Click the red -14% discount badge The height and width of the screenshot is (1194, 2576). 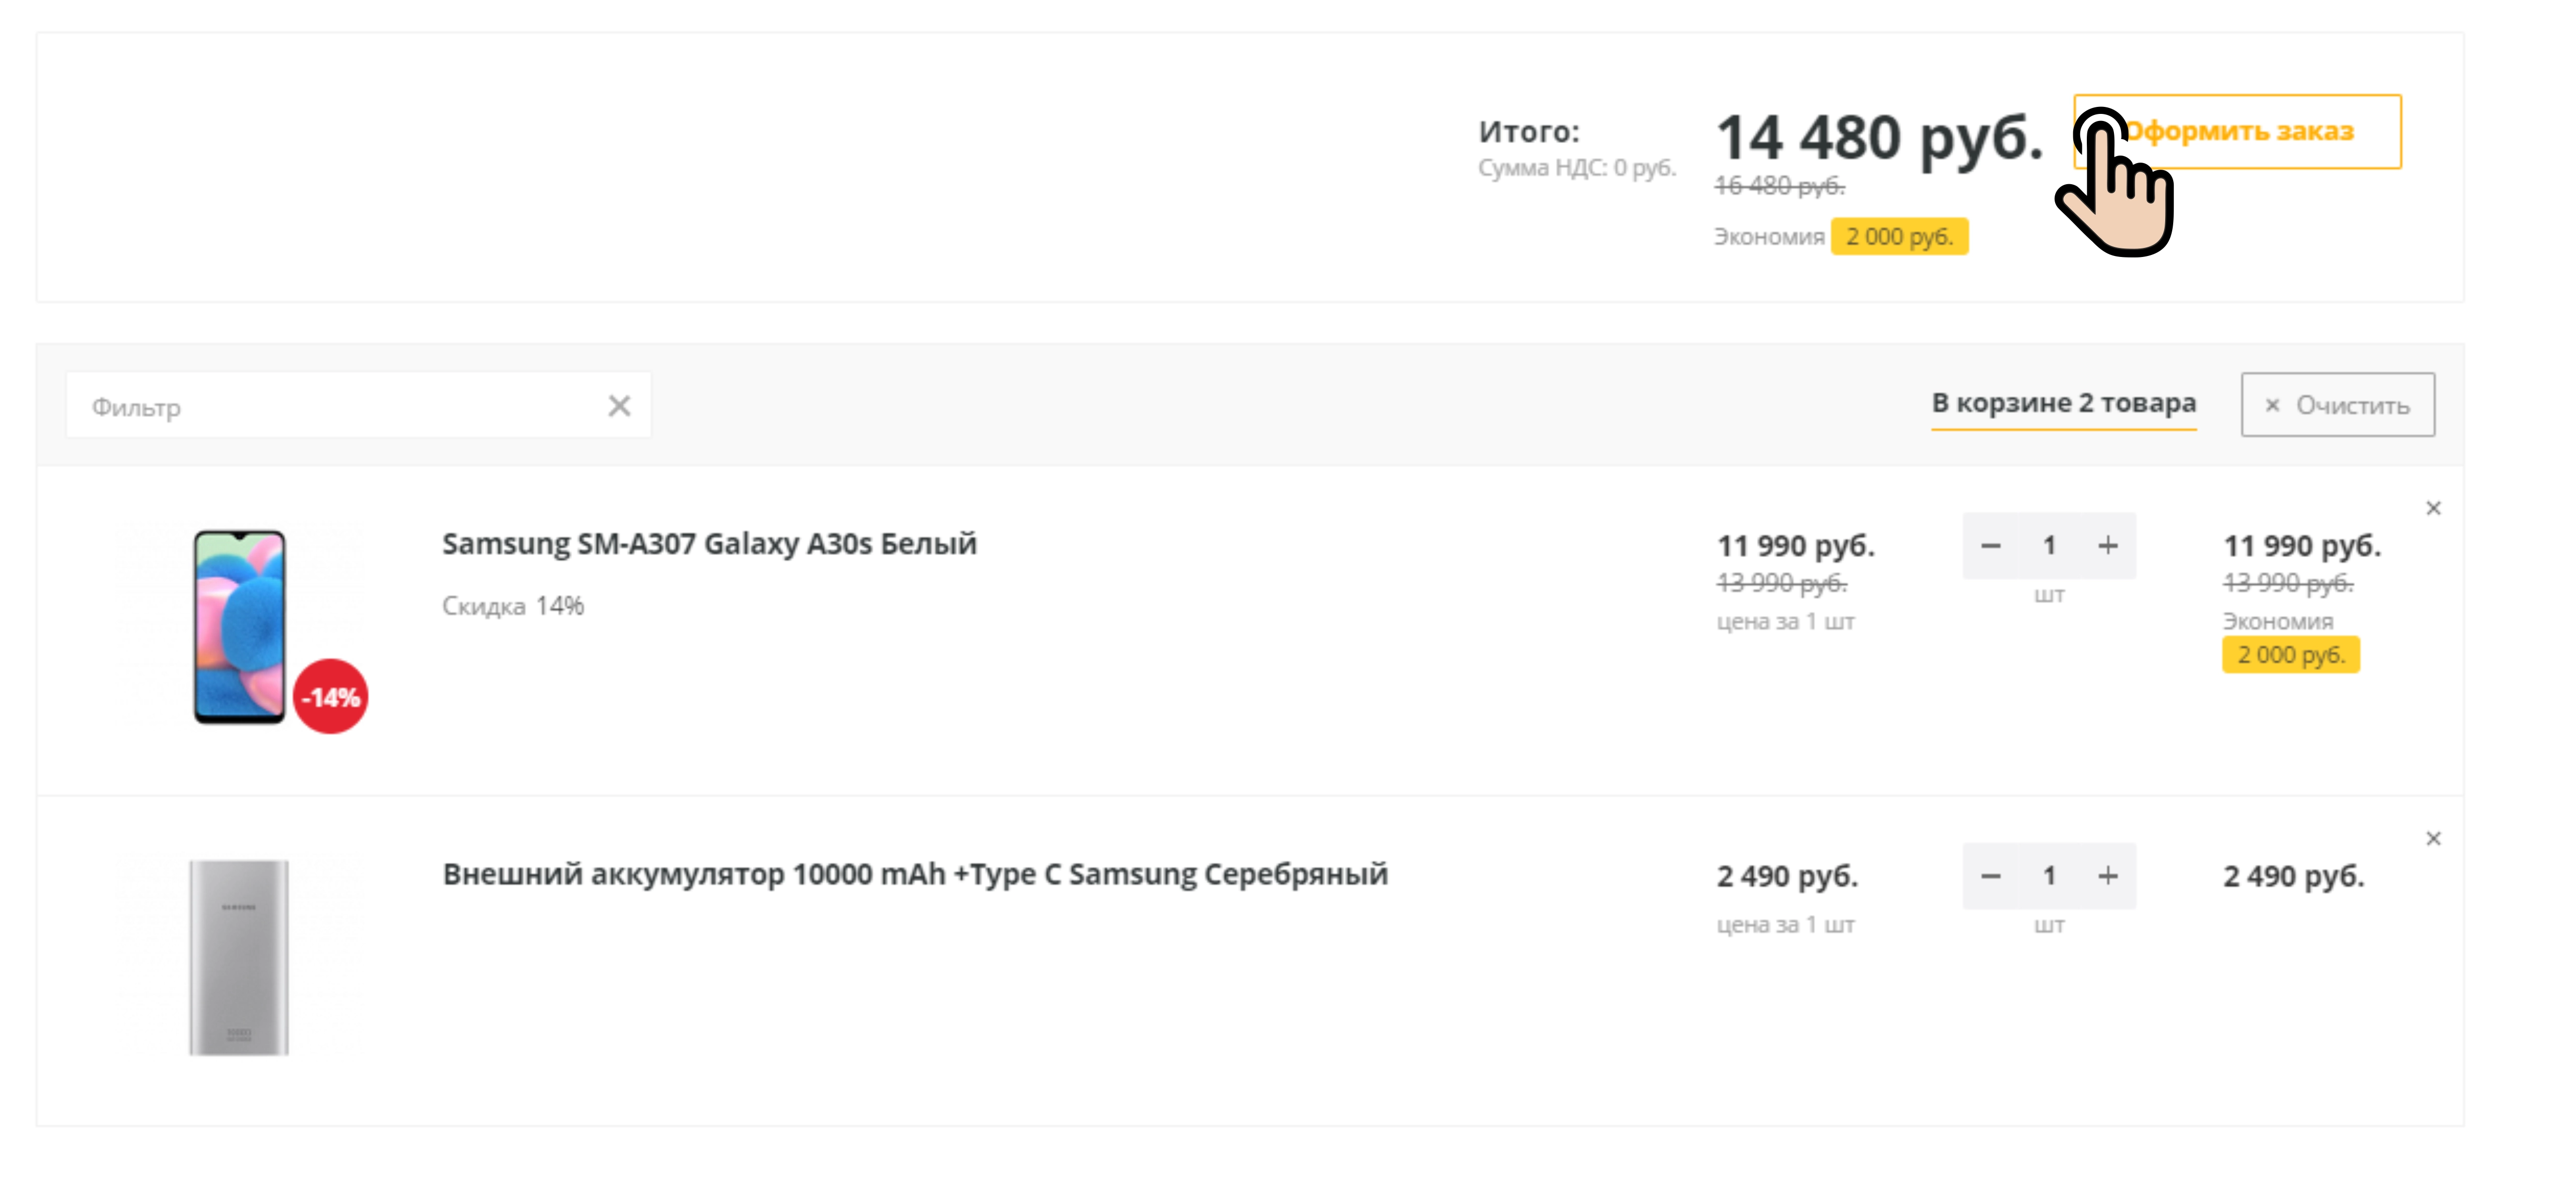tap(331, 697)
